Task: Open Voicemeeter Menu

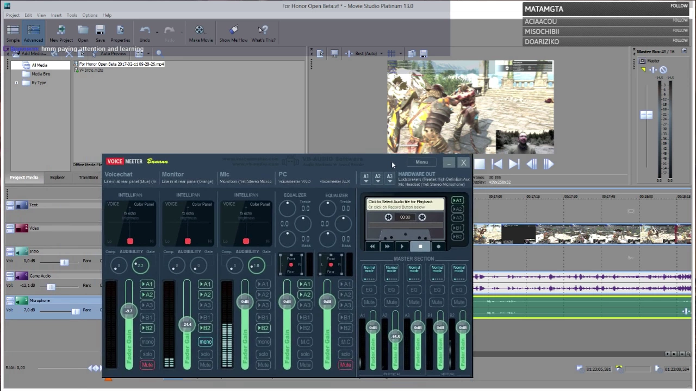Action: (x=422, y=162)
